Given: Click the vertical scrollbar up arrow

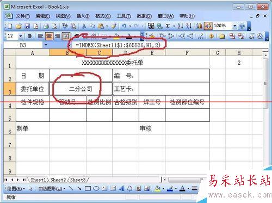Looking at the screenshot, I should click(265, 55).
